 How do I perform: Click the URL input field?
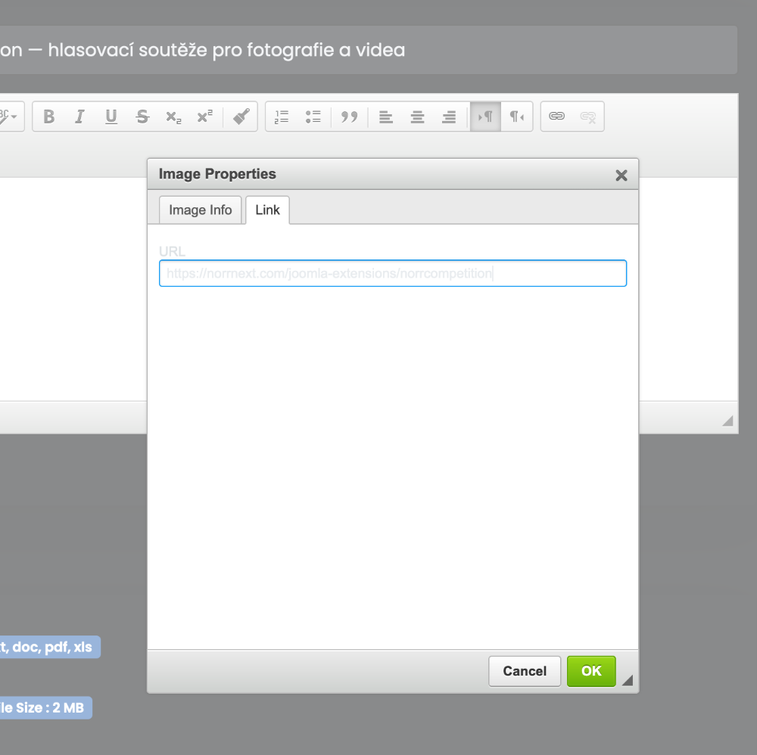click(392, 273)
